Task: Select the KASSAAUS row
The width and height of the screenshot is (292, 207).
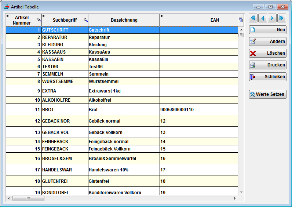Action: click(122, 52)
